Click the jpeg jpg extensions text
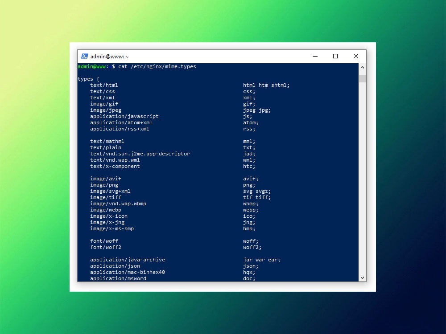The height and width of the screenshot is (334, 446). 255,110
